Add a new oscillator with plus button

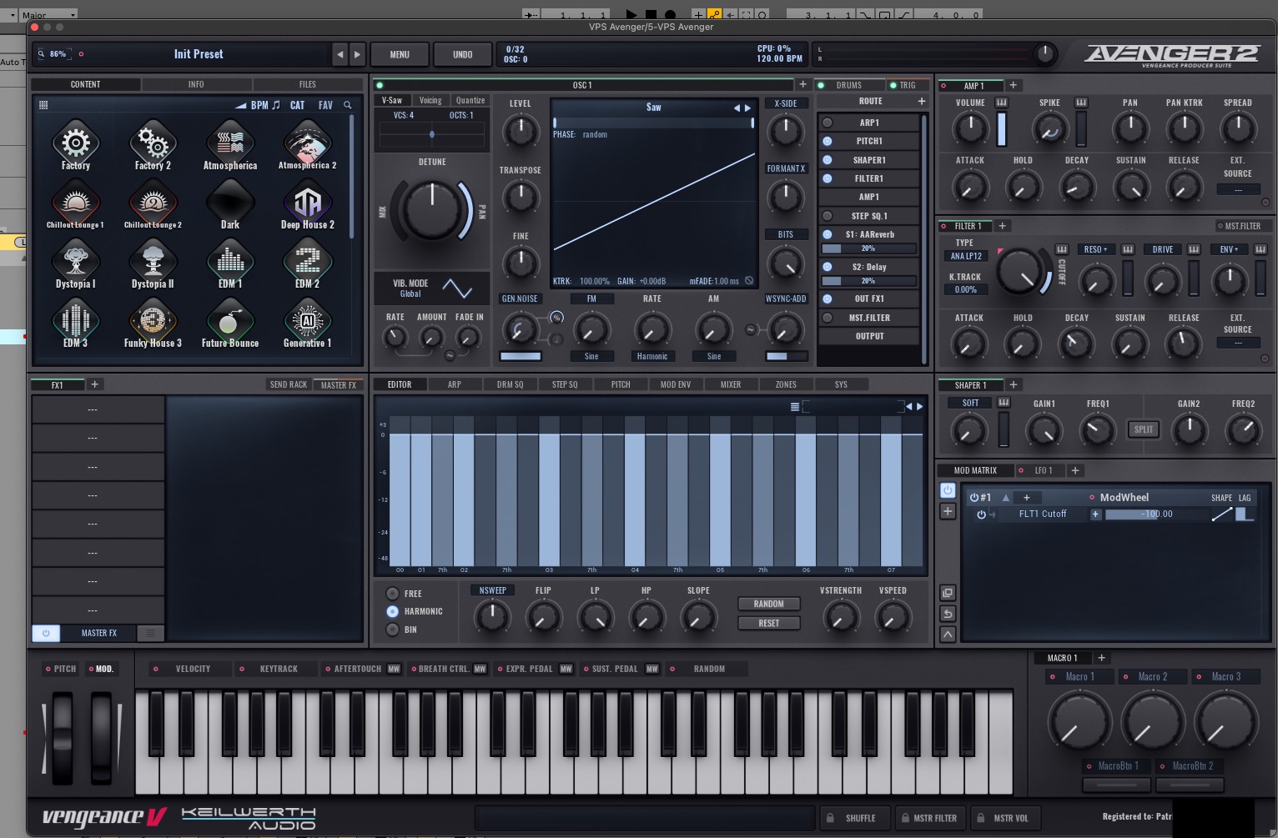click(x=803, y=84)
